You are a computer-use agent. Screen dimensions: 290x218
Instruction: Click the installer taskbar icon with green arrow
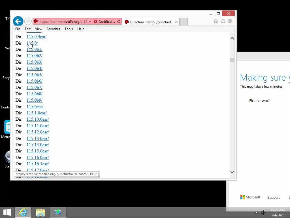click(58, 212)
